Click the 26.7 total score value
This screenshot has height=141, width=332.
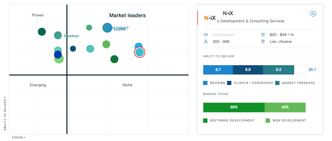[x=312, y=70]
